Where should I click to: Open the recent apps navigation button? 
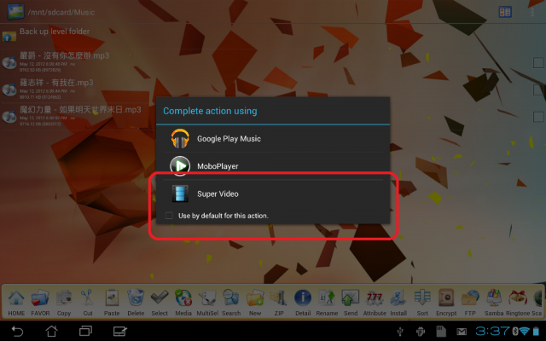tap(85, 331)
